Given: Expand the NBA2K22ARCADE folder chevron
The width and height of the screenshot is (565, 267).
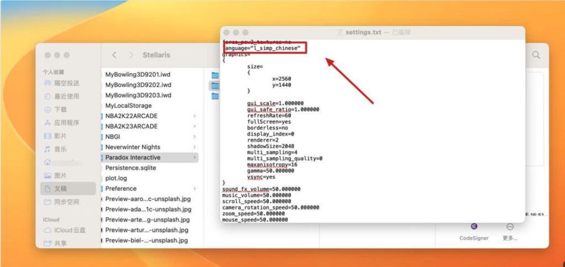Looking at the screenshot, I should click(194, 116).
